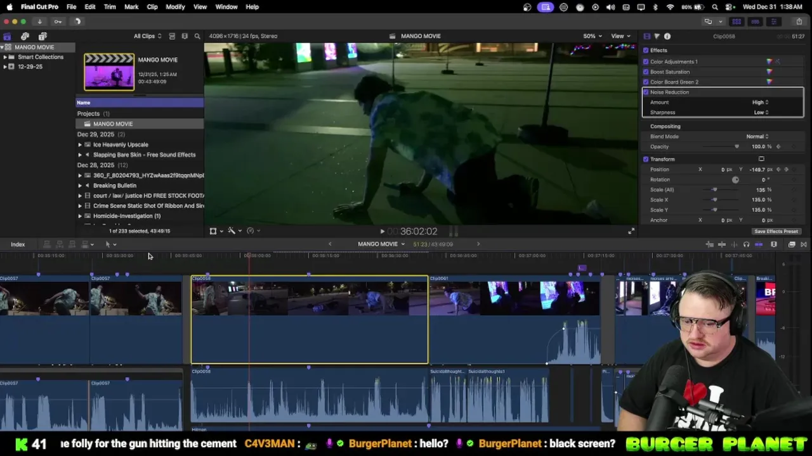812x456 pixels.
Task: Show the Libraries sidebar clapper icon
Action: point(7,36)
